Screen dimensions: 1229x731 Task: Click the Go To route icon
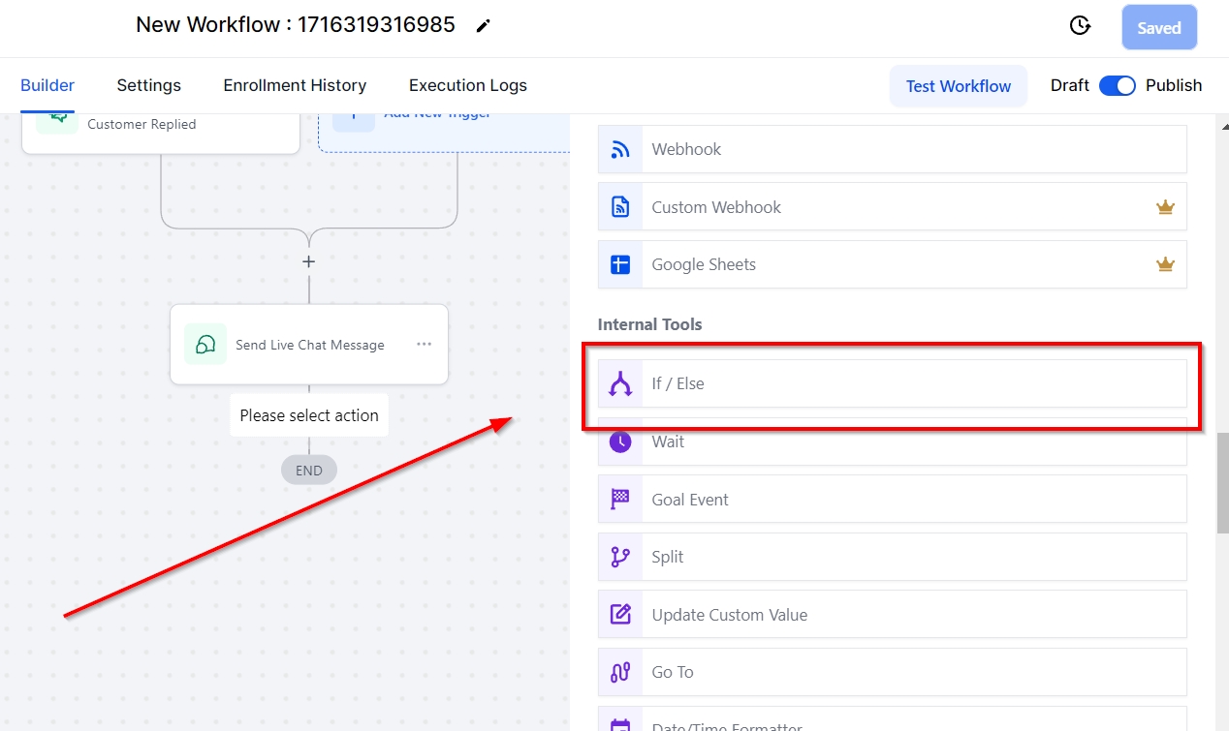pos(620,672)
